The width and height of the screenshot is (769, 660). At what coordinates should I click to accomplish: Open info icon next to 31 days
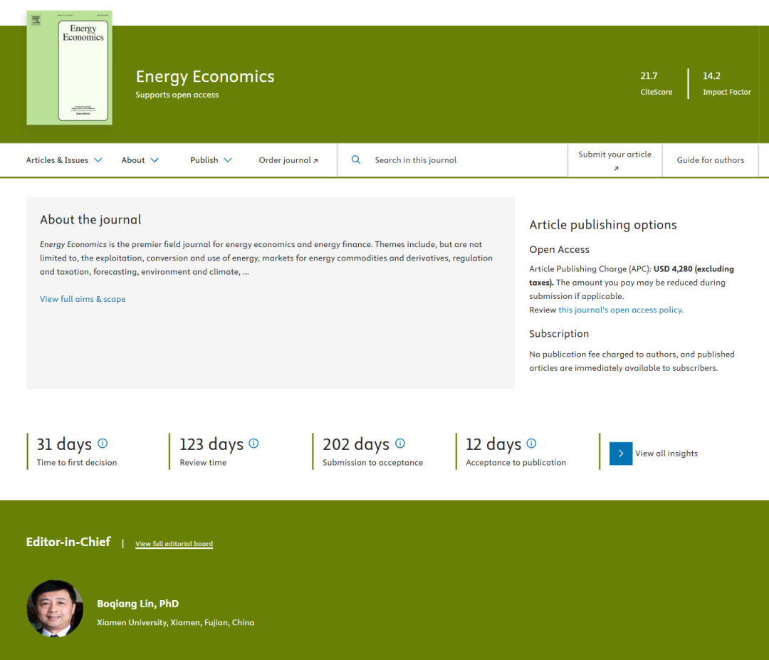(103, 444)
